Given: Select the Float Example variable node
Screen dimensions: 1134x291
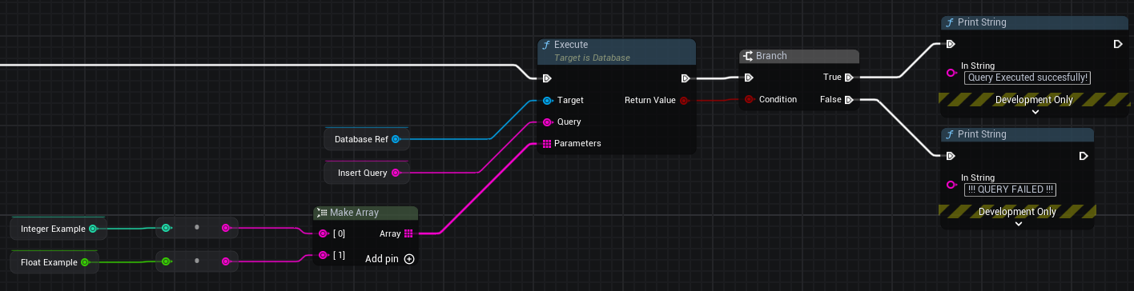Looking at the screenshot, I should click(54, 261).
